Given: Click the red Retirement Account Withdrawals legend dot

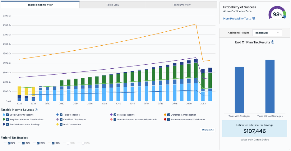Looking at the screenshot, I should 165,120.
